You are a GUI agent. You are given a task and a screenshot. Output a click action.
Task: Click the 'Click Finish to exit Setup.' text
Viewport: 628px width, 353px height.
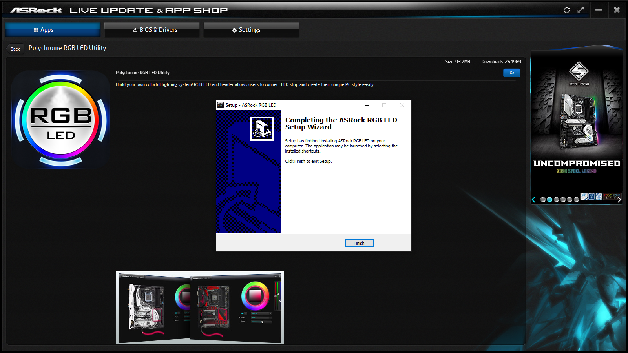tap(309, 161)
